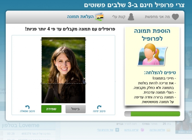The height and width of the screenshot is (140, 192).
Task: Click the girl avatar profile illustration
Action: [x=152, y=55]
